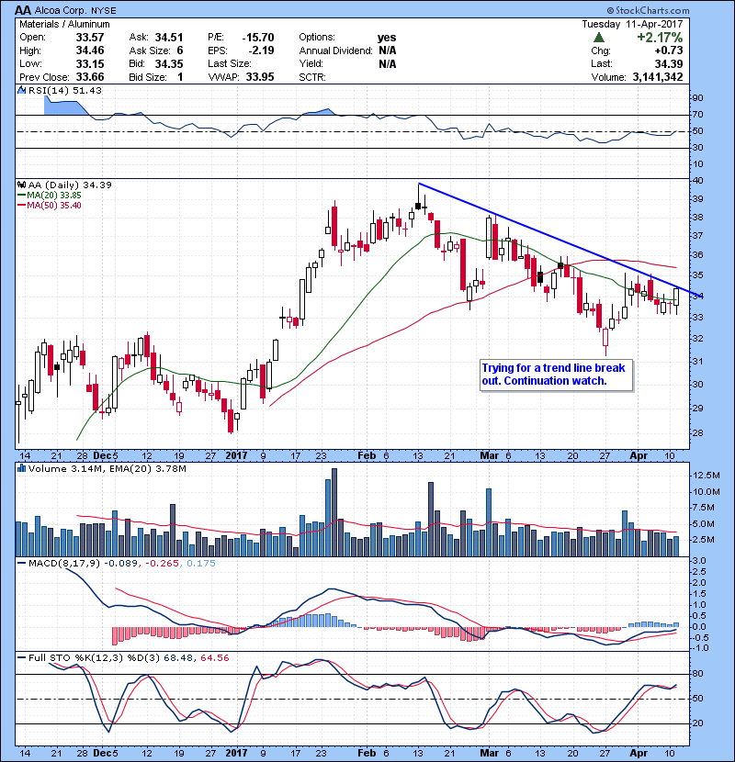The height and width of the screenshot is (762, 735).
Task: Click the RSI(14) legend marker icon
Action: coord(21,91)
